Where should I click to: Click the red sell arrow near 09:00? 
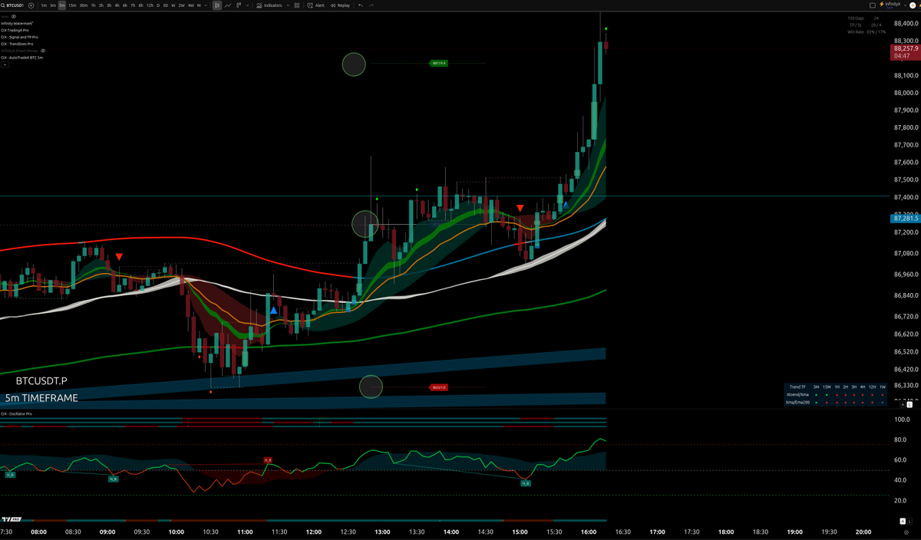click(120, 257)
